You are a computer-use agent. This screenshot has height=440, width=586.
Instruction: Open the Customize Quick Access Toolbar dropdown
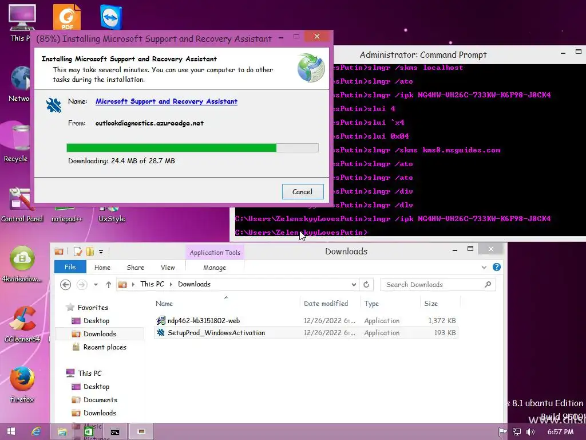tap(101, 252)
